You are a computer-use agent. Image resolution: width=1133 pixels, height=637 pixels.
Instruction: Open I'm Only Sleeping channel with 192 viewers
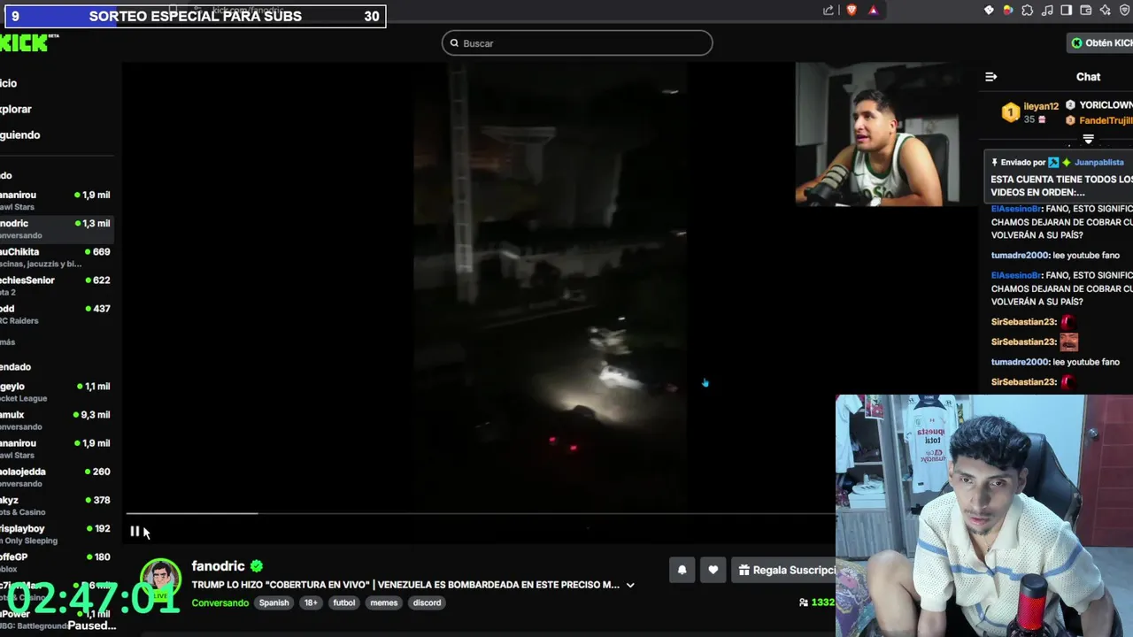[x=57, y=533]
